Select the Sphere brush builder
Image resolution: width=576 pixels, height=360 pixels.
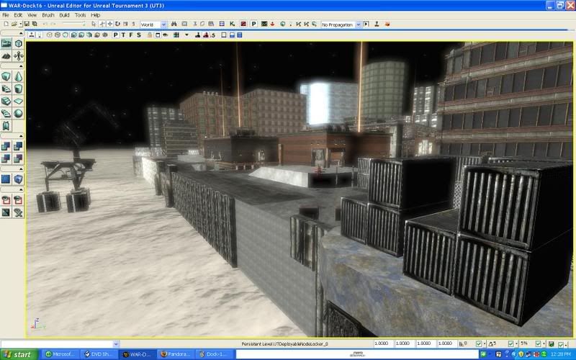pyautogui.click(x=19, y=114)
